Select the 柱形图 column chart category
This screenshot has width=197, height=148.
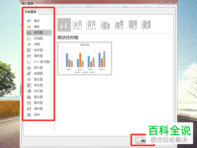(x=39, y=32)
